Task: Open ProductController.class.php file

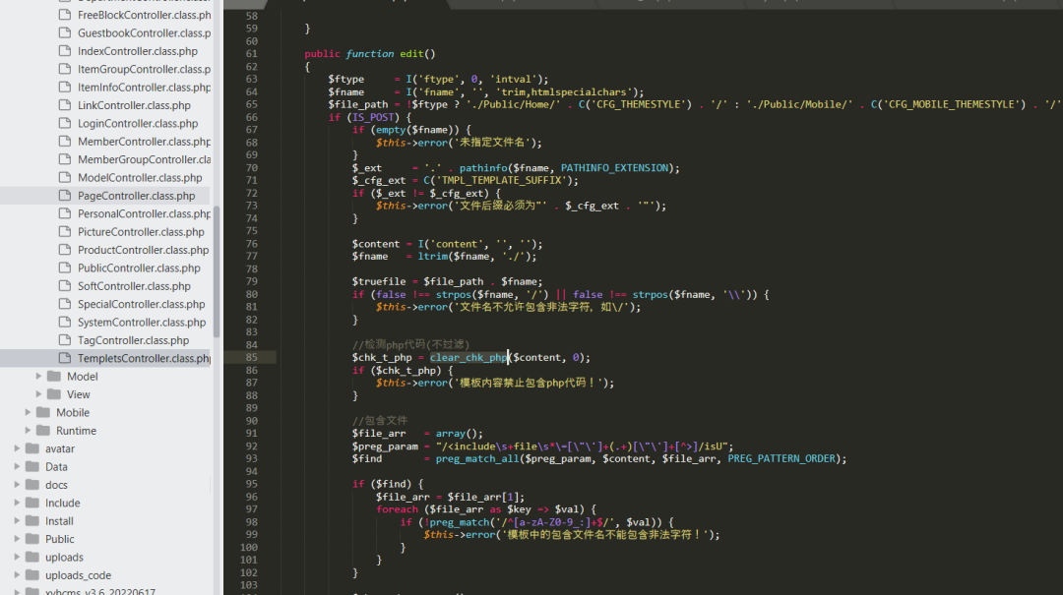Action: (143, 250)
